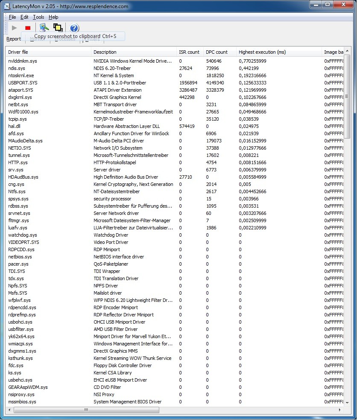357x420 pixels.
Task: Open the Edit menu
Action: pos(24,17)
